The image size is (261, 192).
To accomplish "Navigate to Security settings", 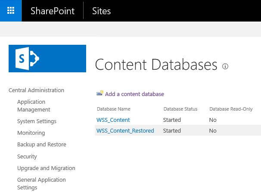I will pyautogui.click(x=27, y=156).
